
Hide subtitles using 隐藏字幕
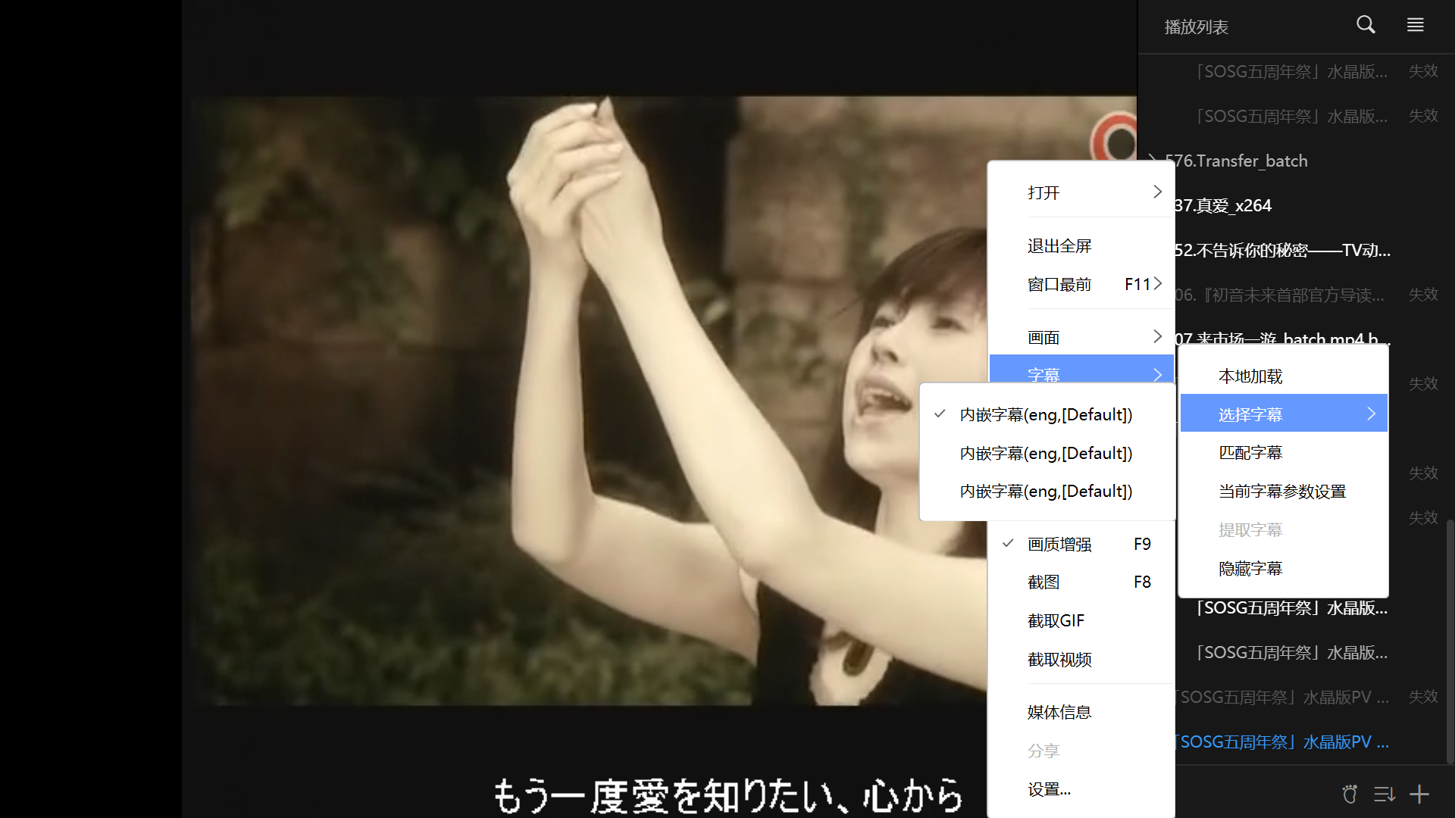pyautogui.click(x=1250, y=567)
